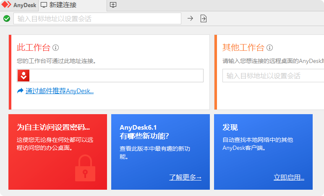The width and height of the screenshot is (324, 196).
Task: Open a new tab with the plus icon
Action: pyautogui.click(x=113, y=5)
